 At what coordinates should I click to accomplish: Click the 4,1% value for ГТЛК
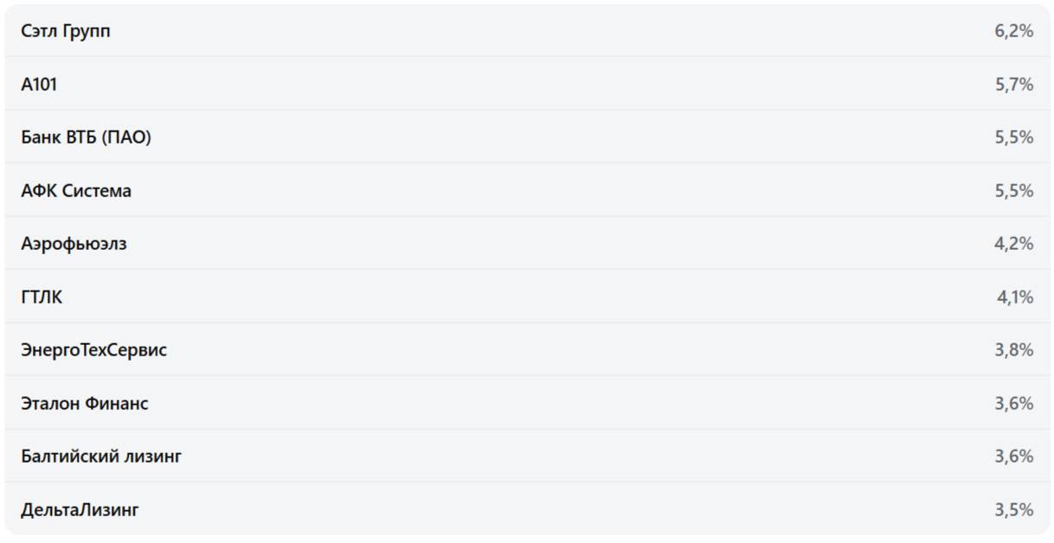pyautogui.click(x=1014, y=297)
